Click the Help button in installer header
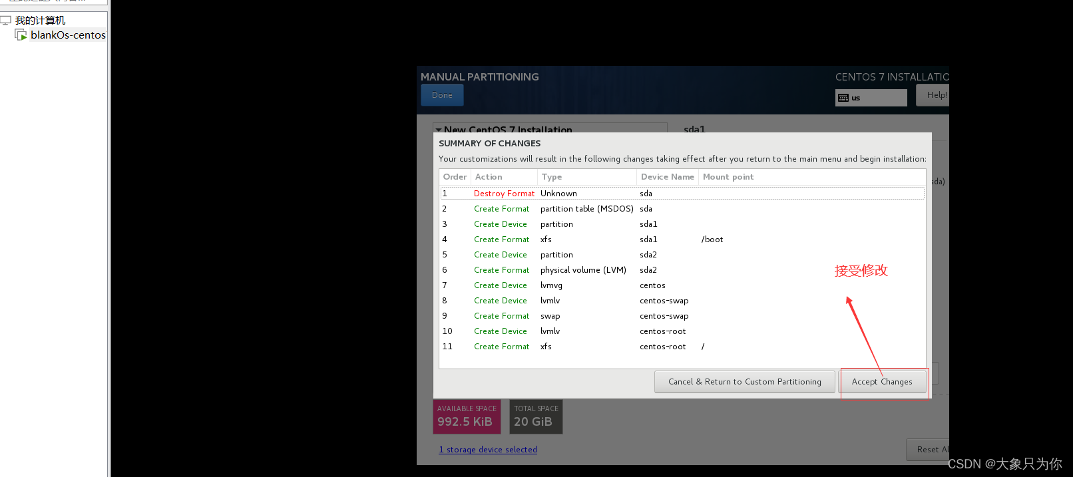 (x=933, y=95)
